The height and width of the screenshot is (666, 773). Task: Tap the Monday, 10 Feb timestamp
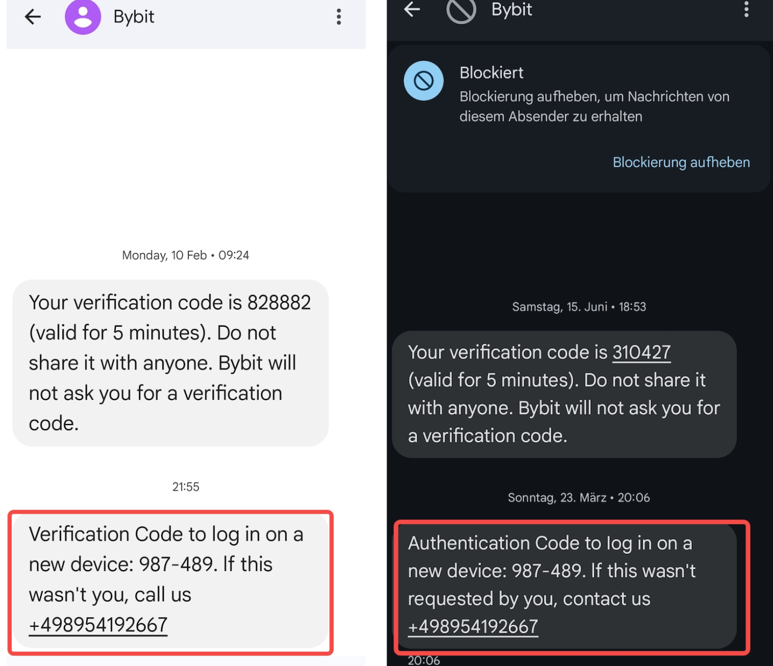[x=186, y=255]
